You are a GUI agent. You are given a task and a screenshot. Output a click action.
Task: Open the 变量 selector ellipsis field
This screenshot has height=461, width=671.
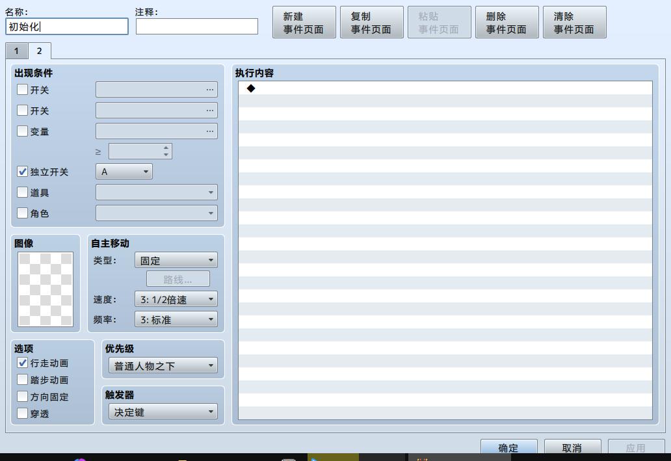tap(157, 131)
